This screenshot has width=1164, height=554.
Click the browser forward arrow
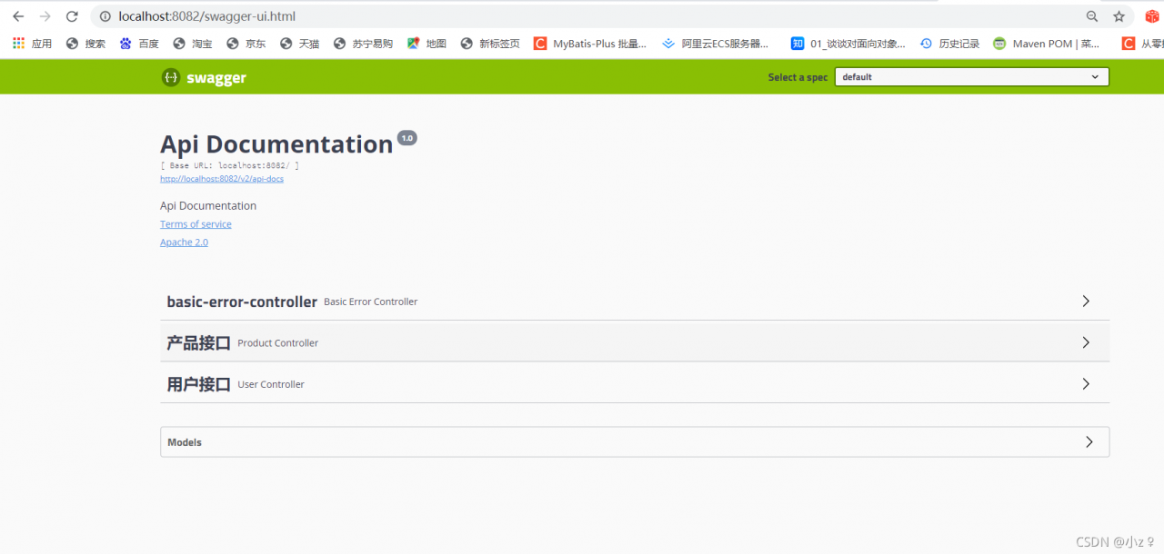tap(45, 16)
